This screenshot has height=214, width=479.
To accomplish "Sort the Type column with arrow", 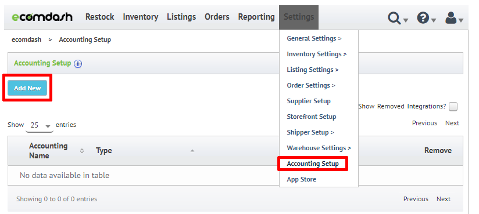I will [192, 151].
